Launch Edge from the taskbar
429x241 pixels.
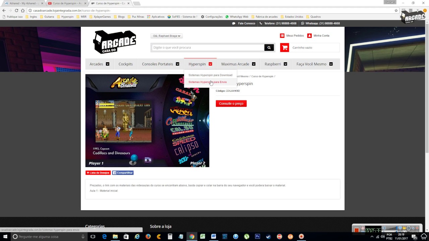pyautogui.click(x=105, y=237)
